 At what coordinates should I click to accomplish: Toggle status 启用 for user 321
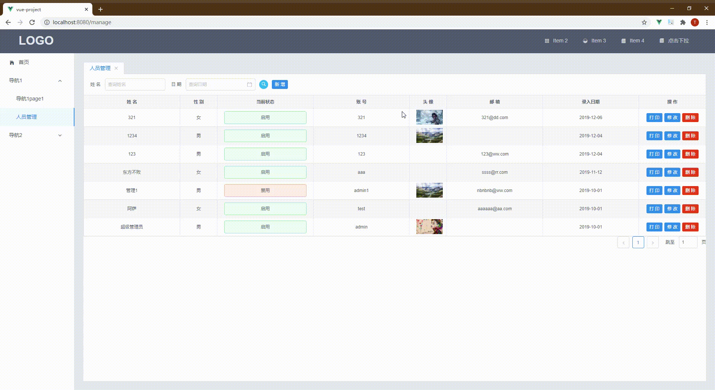(265, 118)
